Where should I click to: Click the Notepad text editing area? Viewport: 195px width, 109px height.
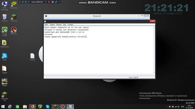coord(99,50)
